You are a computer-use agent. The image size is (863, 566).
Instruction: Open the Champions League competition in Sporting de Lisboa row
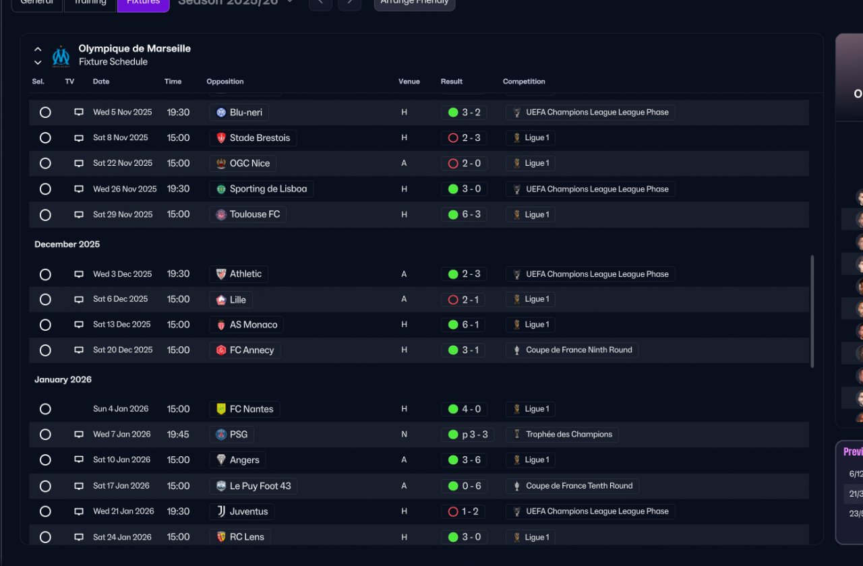tap(591, 189)
